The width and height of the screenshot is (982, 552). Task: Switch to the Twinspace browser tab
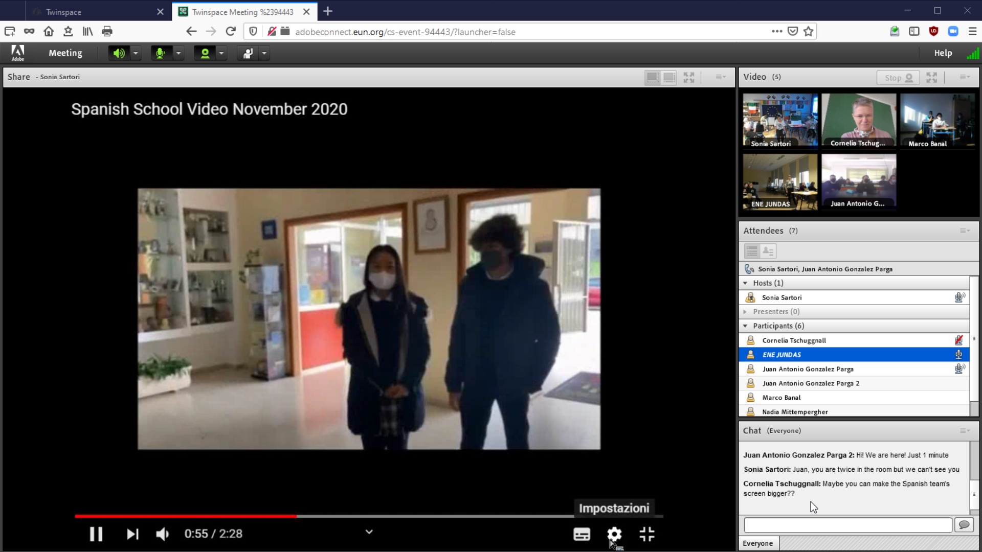click(x=64, y=12)
